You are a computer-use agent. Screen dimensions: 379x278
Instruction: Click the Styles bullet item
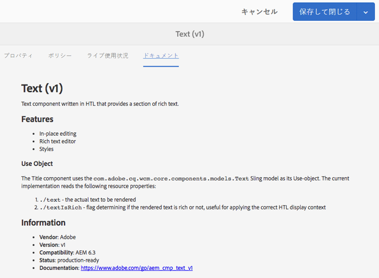click(46, 149)
